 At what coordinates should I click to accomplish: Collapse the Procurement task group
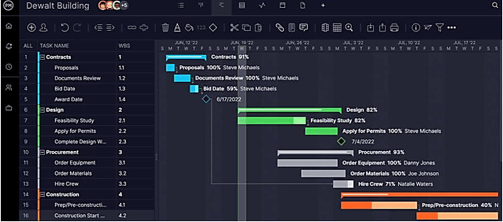pos(42,152)
